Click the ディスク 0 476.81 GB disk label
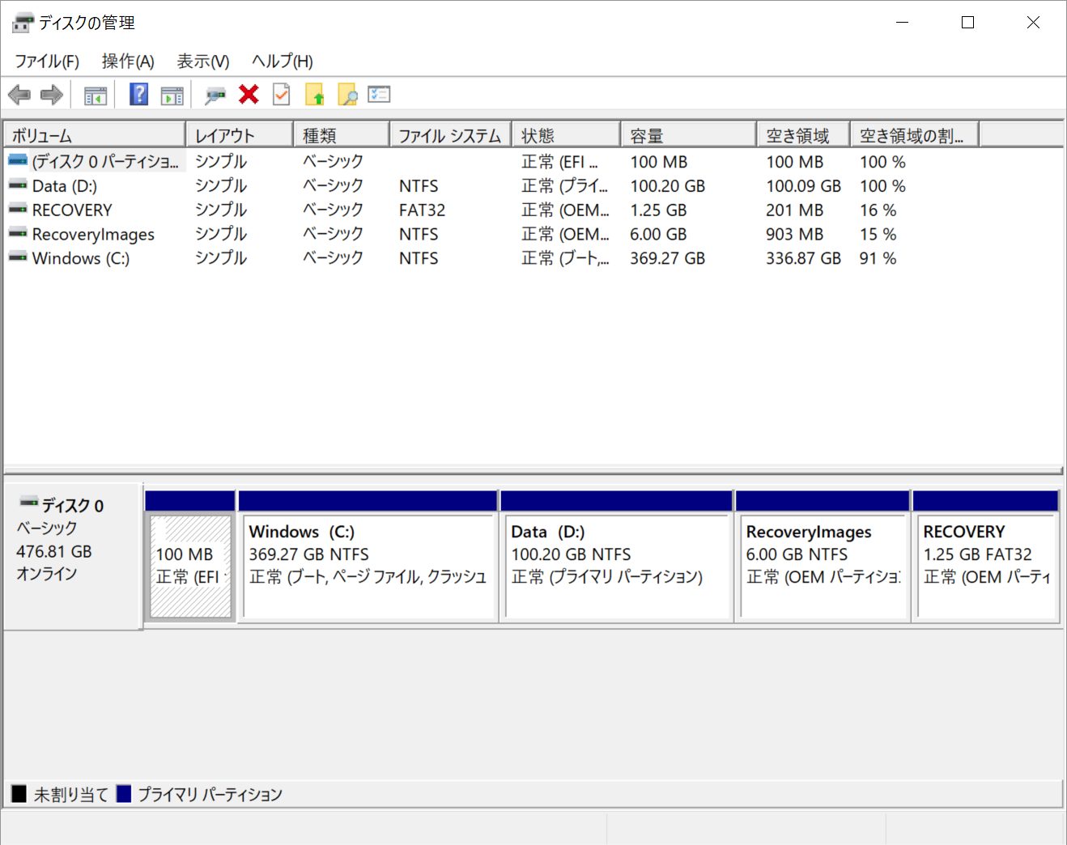The image size is (1067, 845). (x=73, y=556)
